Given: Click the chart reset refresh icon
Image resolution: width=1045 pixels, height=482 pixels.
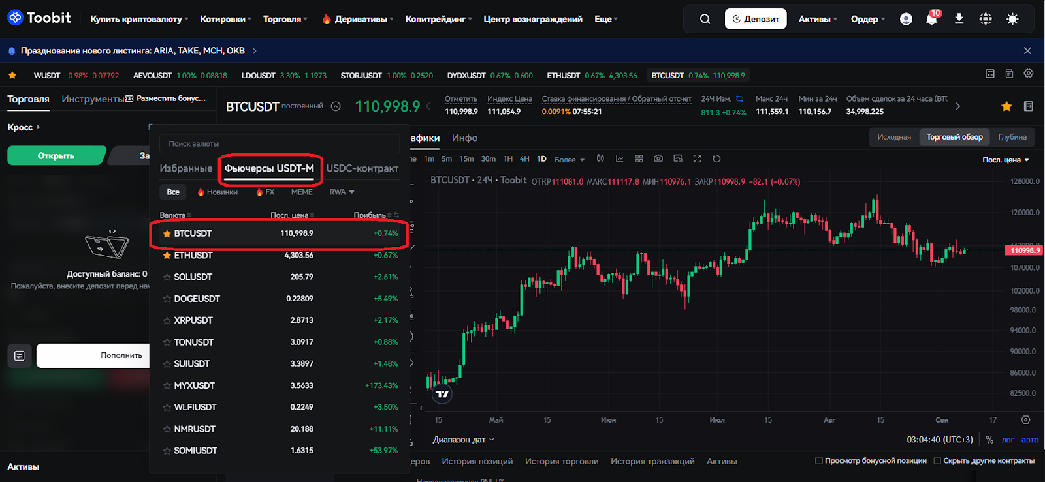Looking at the screenshot, I should 716,158.
